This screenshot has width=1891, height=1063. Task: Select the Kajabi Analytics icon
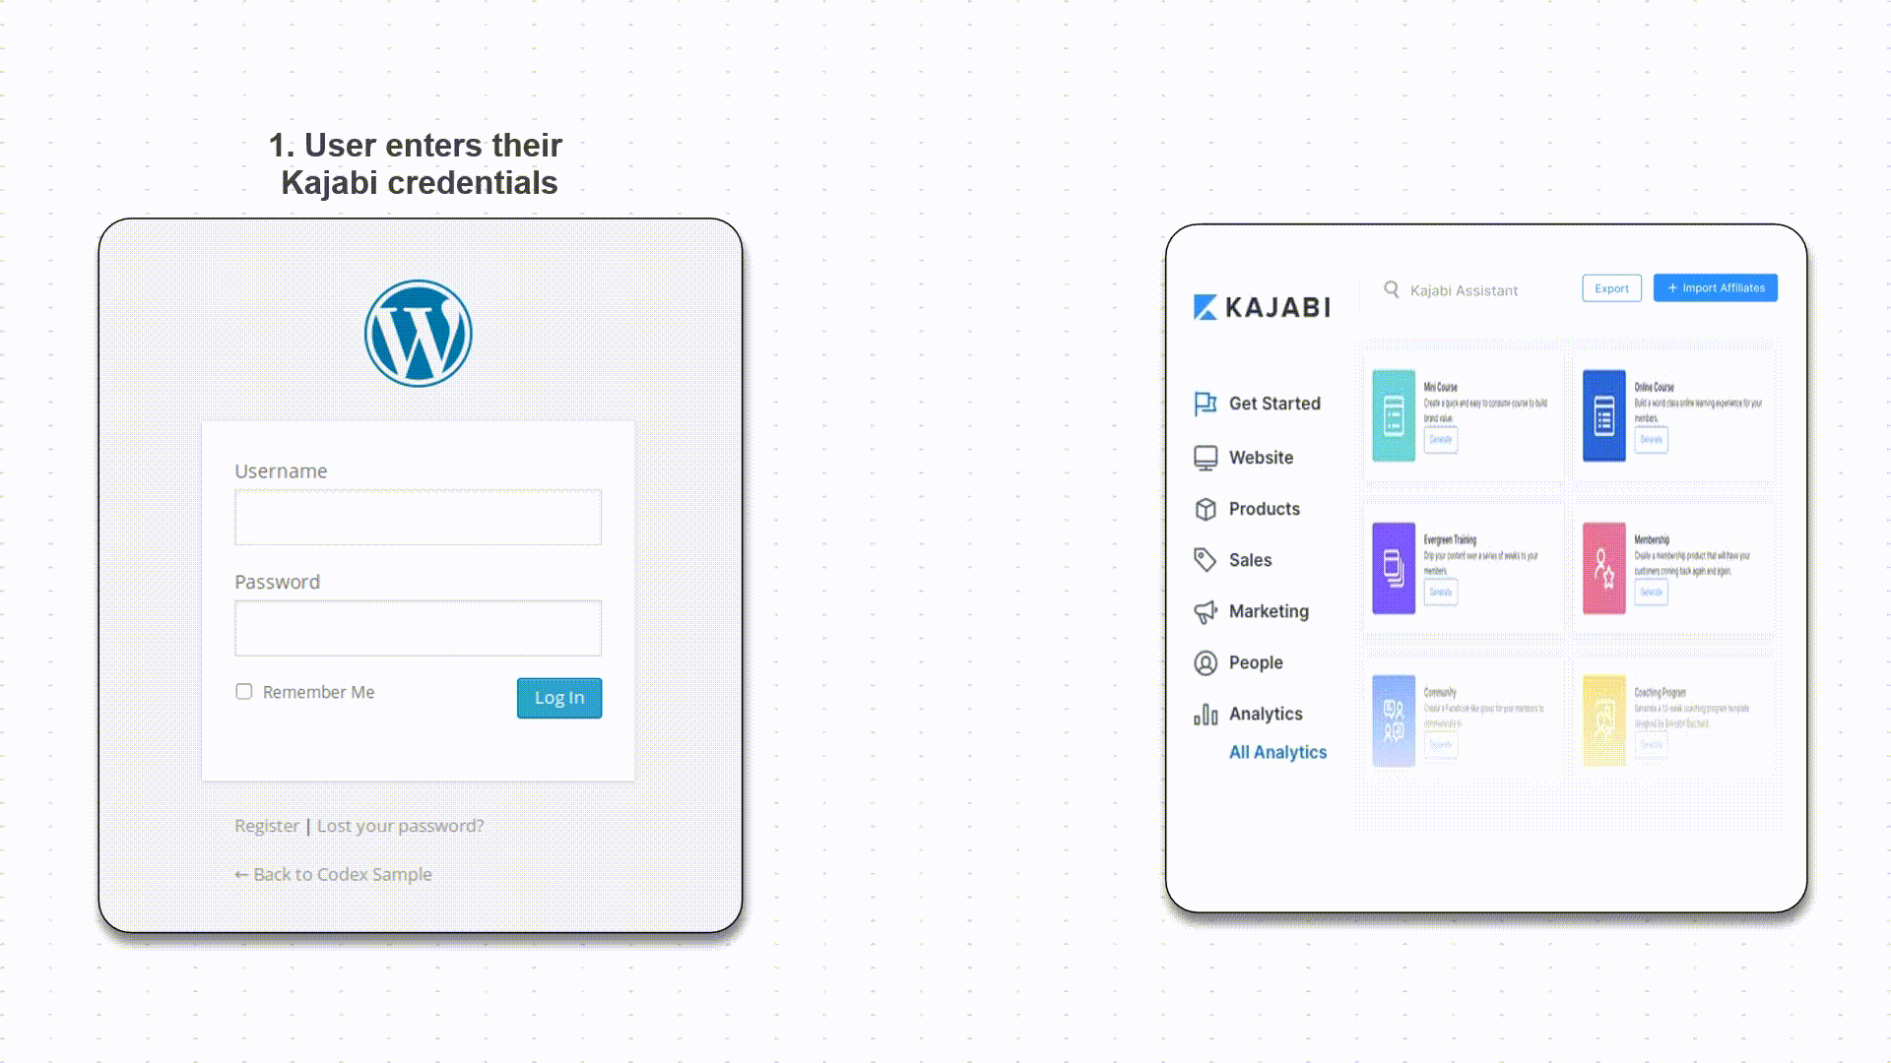click(1206, 713)
